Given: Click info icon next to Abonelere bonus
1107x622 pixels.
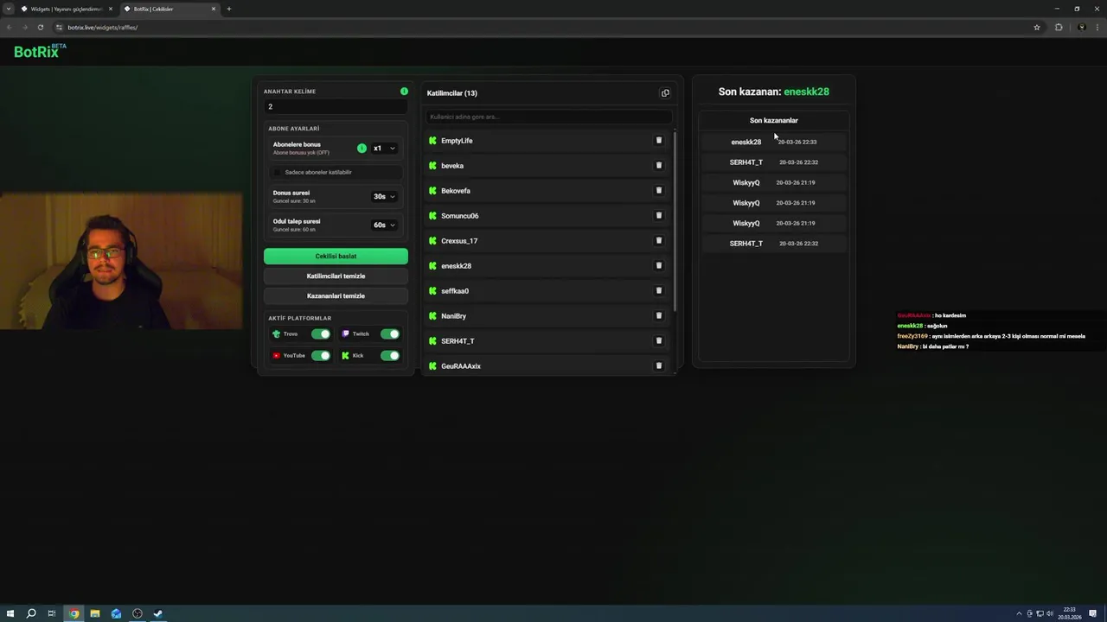Looking at the screenshot, I should tap(362, 148).
